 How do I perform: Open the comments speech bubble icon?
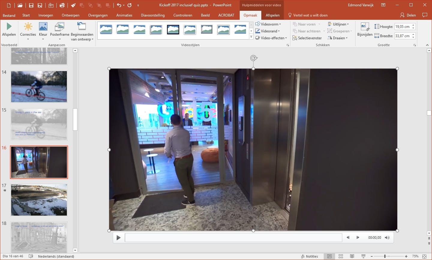click(424, 15)
